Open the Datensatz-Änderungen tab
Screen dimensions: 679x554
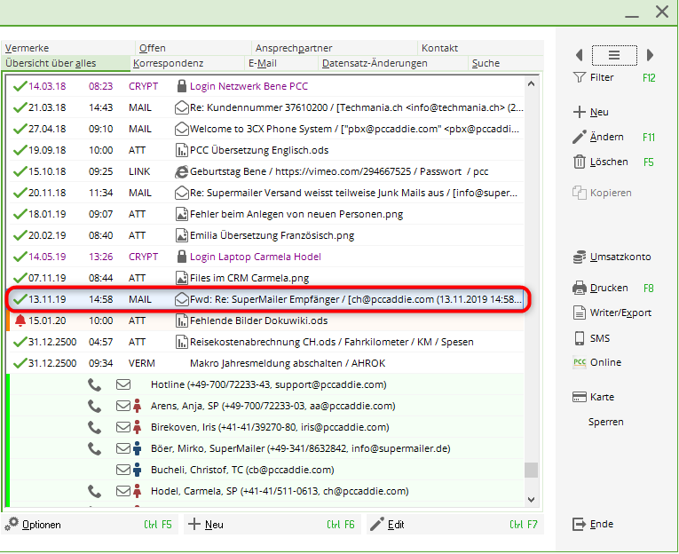[x=360, y=64]
